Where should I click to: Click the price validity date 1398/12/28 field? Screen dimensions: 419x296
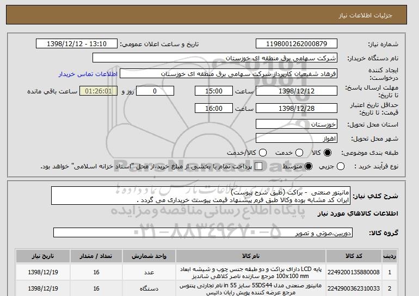pyautogui.click(x=297, y=108)
